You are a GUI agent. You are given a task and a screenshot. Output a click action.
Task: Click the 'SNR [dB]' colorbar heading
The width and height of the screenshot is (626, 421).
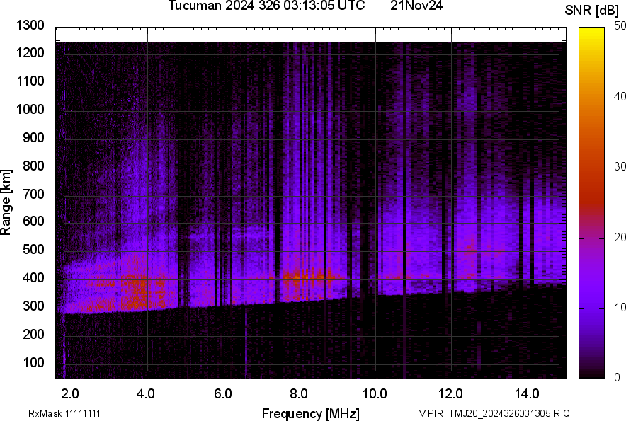(592, 11)
